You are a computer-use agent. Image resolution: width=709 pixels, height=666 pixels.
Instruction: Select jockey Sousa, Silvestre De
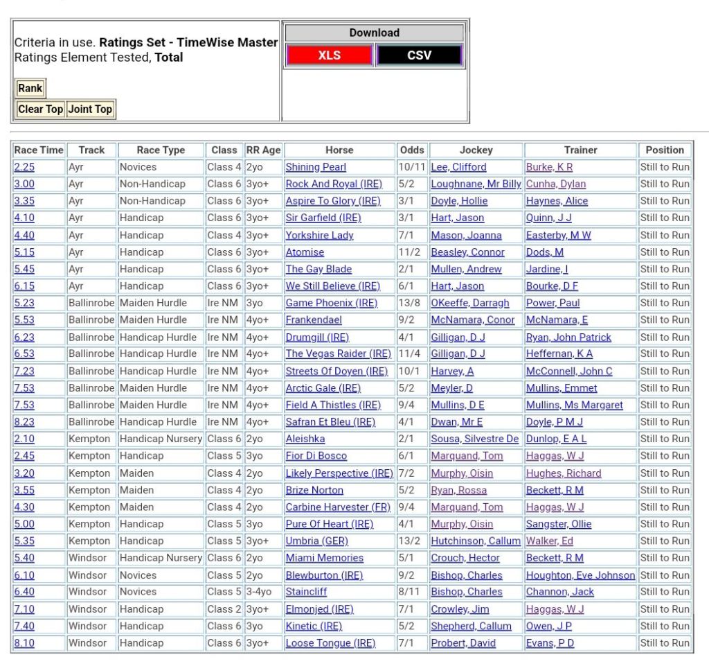(474, 439)
